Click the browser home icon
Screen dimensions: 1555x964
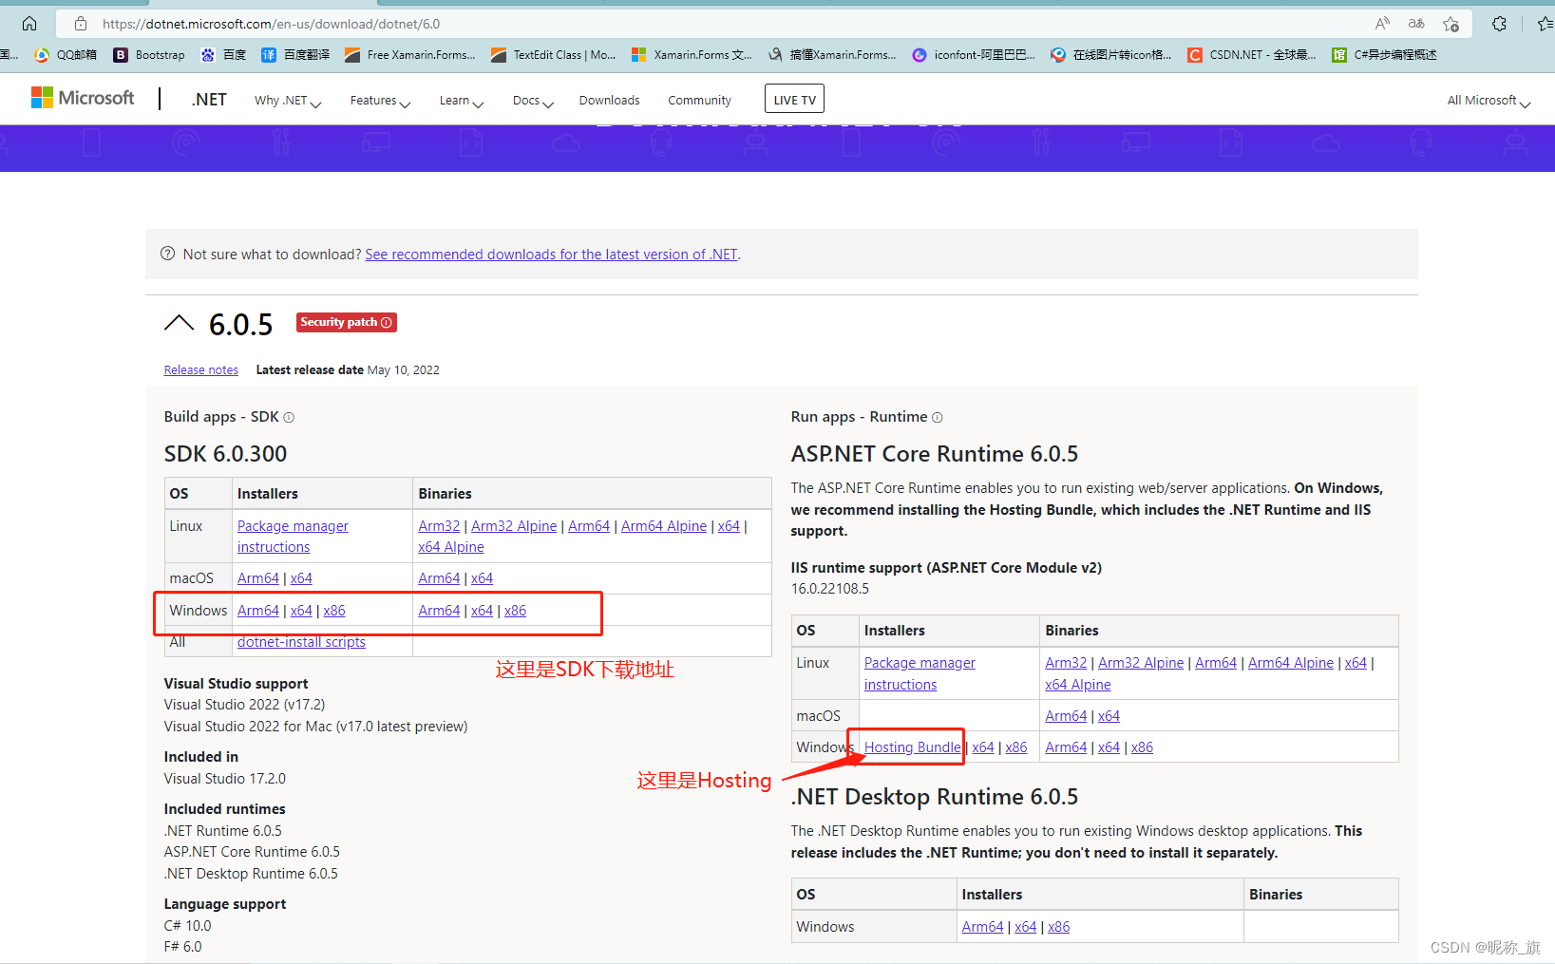29,24
